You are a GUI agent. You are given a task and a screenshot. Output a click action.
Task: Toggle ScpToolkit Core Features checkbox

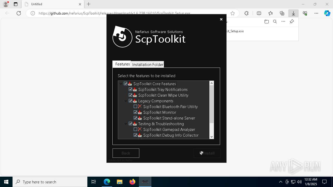125,84
